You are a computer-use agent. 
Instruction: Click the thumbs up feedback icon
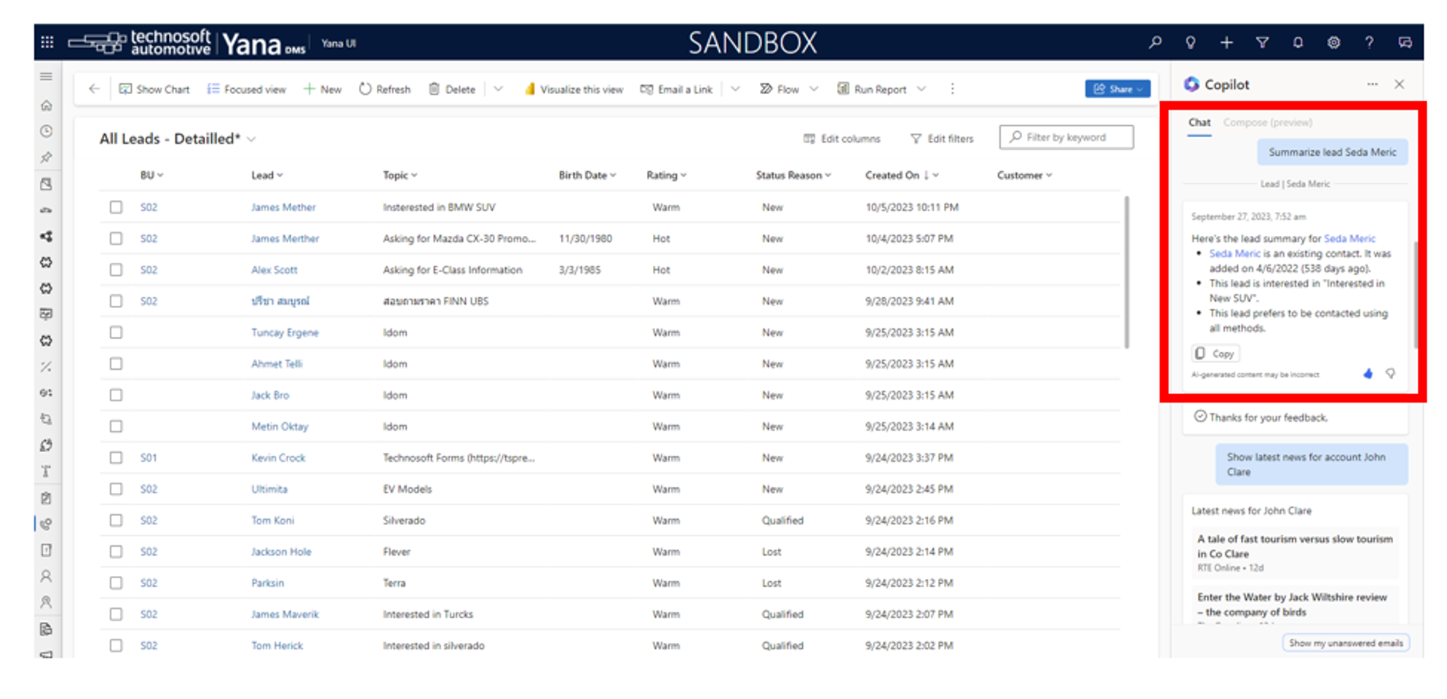click(1368, 374)
